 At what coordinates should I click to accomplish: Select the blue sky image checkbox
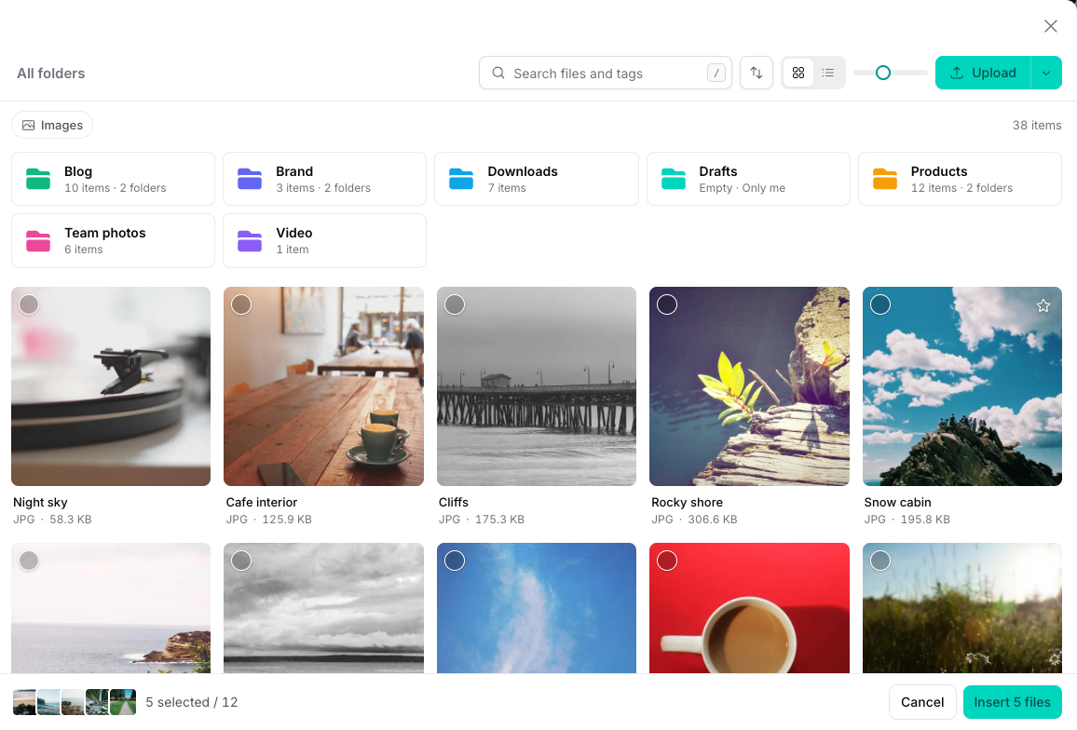[455, 561]
